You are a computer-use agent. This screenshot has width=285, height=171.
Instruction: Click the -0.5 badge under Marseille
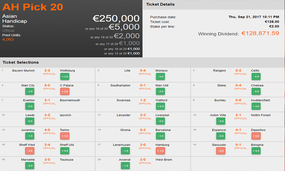click(x=30, y=166)
